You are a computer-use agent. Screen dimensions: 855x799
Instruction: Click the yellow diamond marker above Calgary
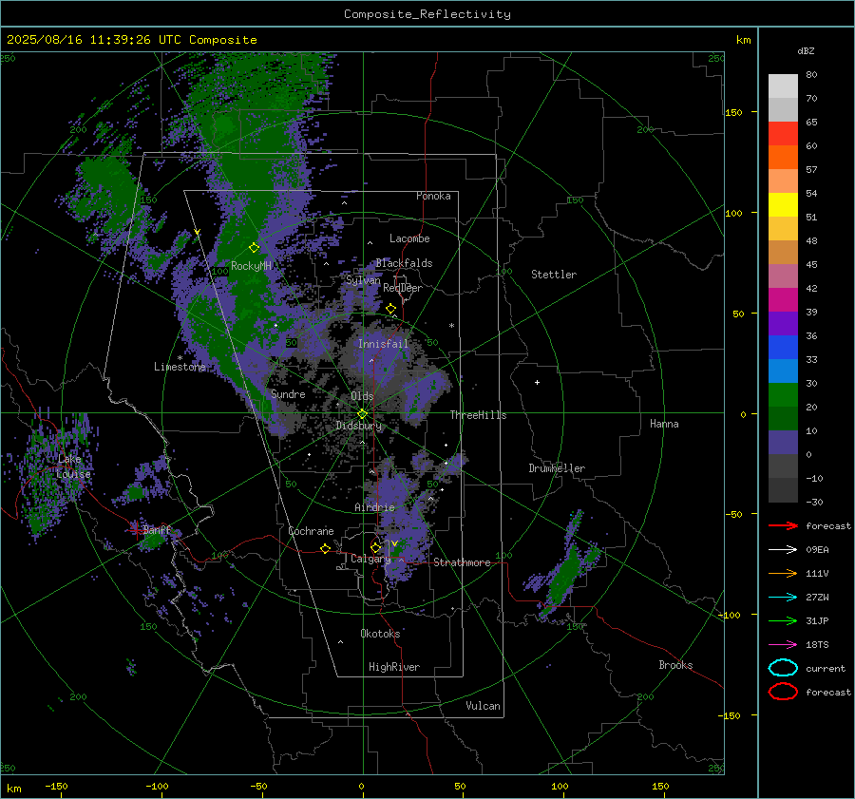pos(375,547)
